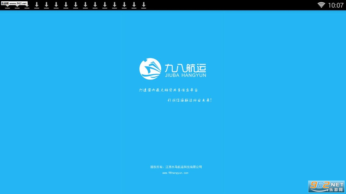Tap the slogan line 打造国内最大船货共享信息平台
The height and width of the screenshot is (194, 346).
[168, 90]
